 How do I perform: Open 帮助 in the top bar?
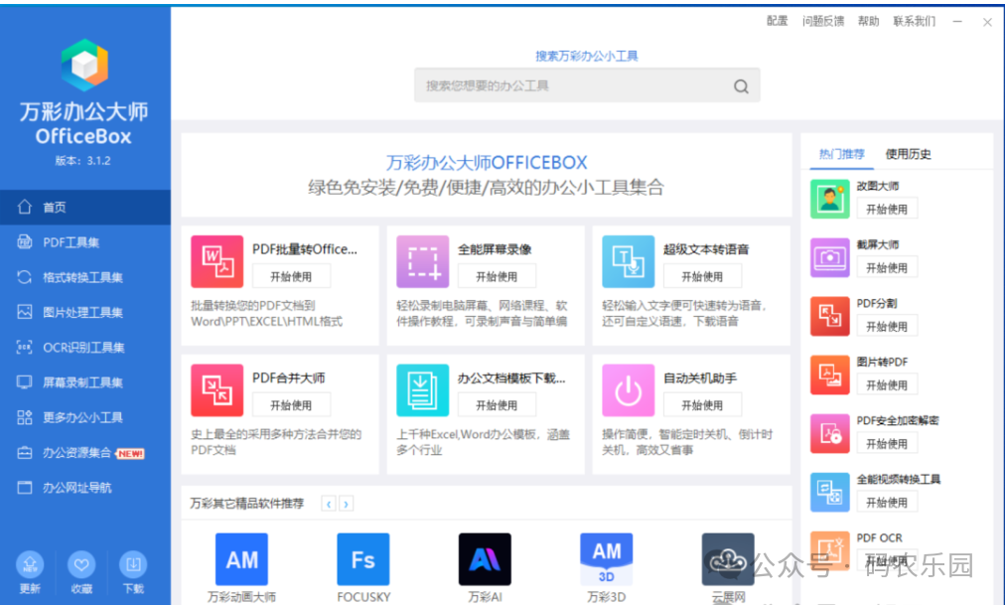(x=869, y=21)
